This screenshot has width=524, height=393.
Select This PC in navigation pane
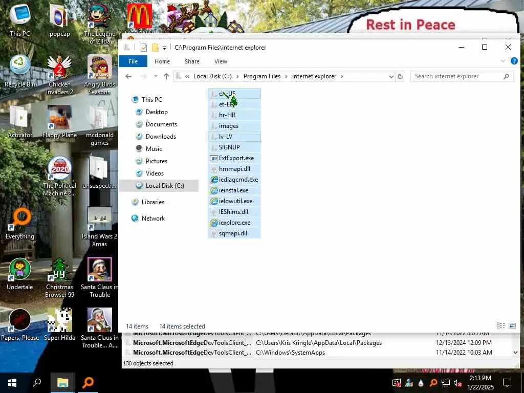151,100
